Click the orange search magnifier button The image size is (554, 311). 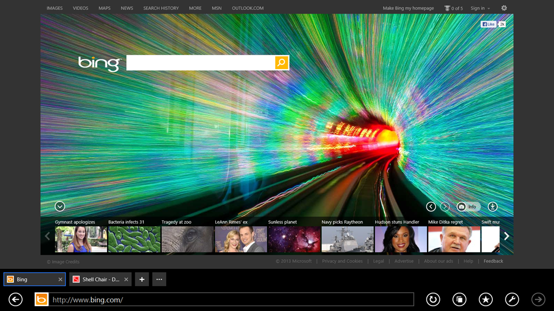coord(281,63)
